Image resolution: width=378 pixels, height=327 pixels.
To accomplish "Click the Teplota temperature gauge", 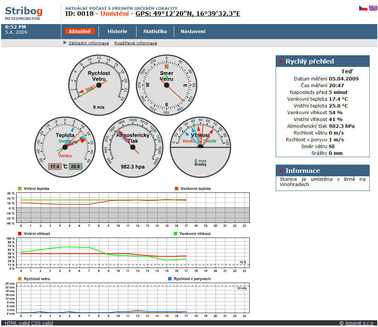I will pyautogui.click(x=65, y=147).
